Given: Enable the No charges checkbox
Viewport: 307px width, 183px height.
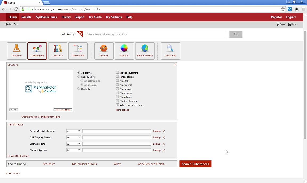Looking at the screenshot, I should click(x=118, y=93).
